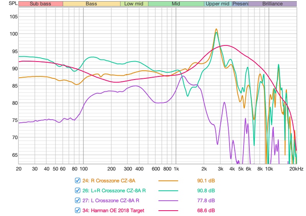The width and height of the screenshot is (306, 216).
Task: Click the SPL axis label
Action: pos(13,3)
